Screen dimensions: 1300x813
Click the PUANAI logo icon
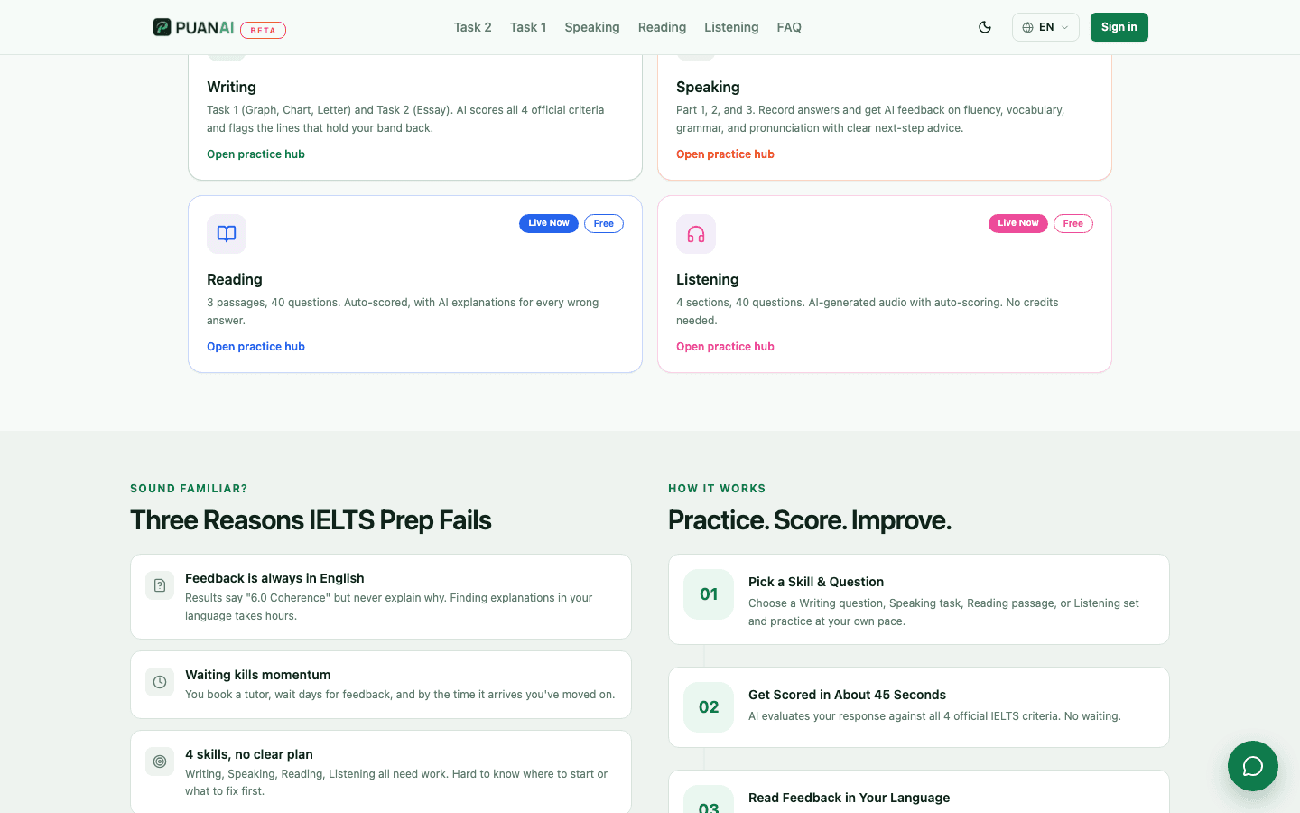162,27
